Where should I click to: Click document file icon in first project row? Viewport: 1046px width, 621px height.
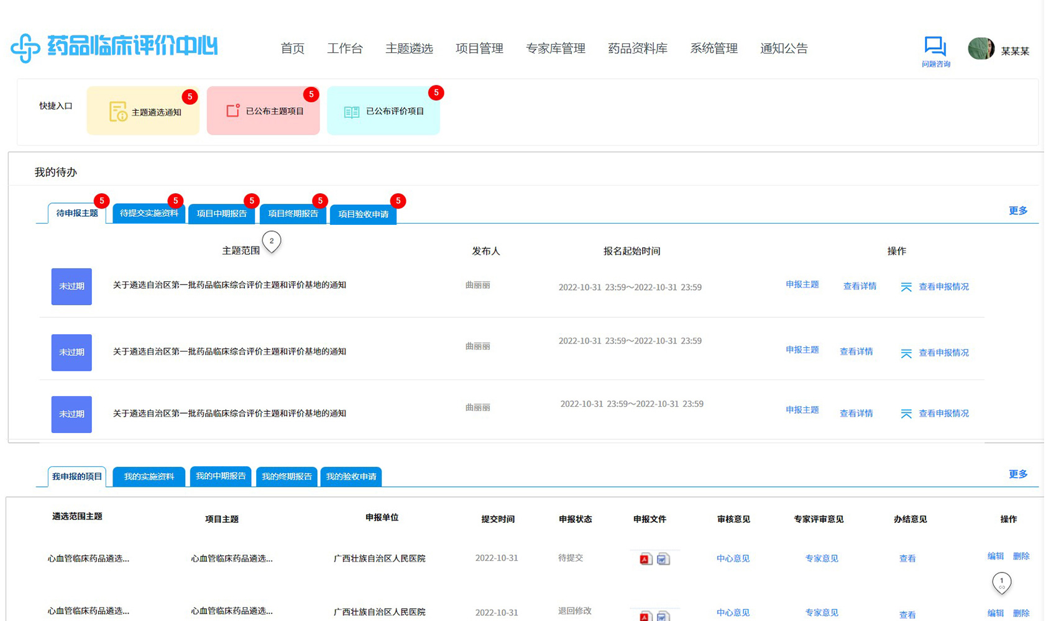(663, 559)
